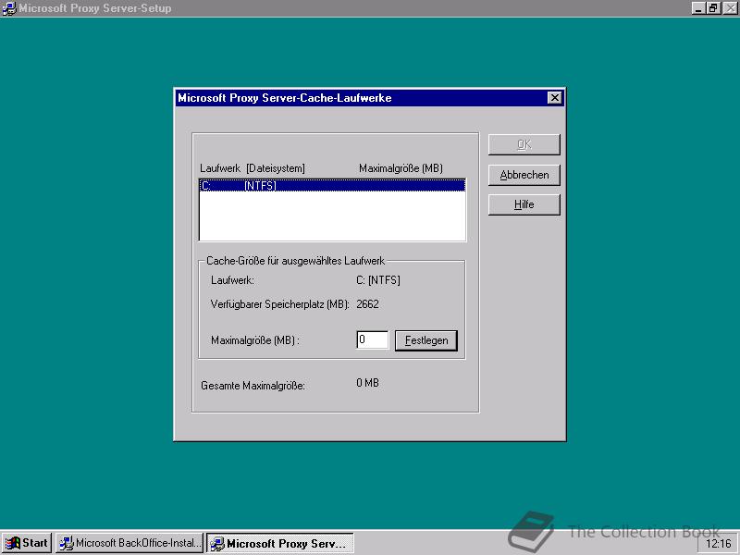
Task: Click the 12:16 taskbar clock
Action: point(718,544)
